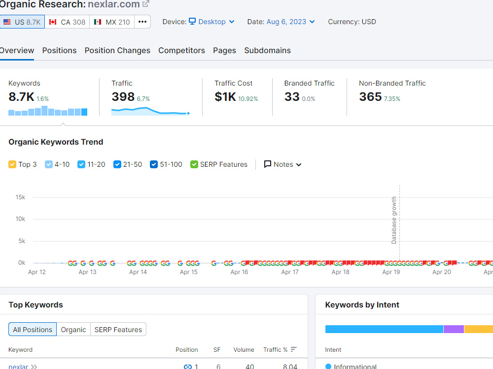The height and width of the screenshot is (369, 493).
Task: Toggle the 51-100 positions checkbox
Action: pos(154,164)
